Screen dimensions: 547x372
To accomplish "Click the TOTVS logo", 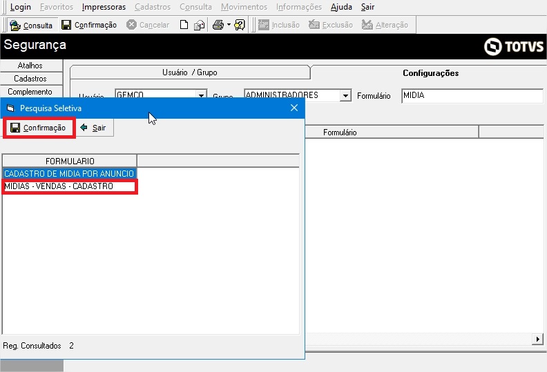I will 514,46.
